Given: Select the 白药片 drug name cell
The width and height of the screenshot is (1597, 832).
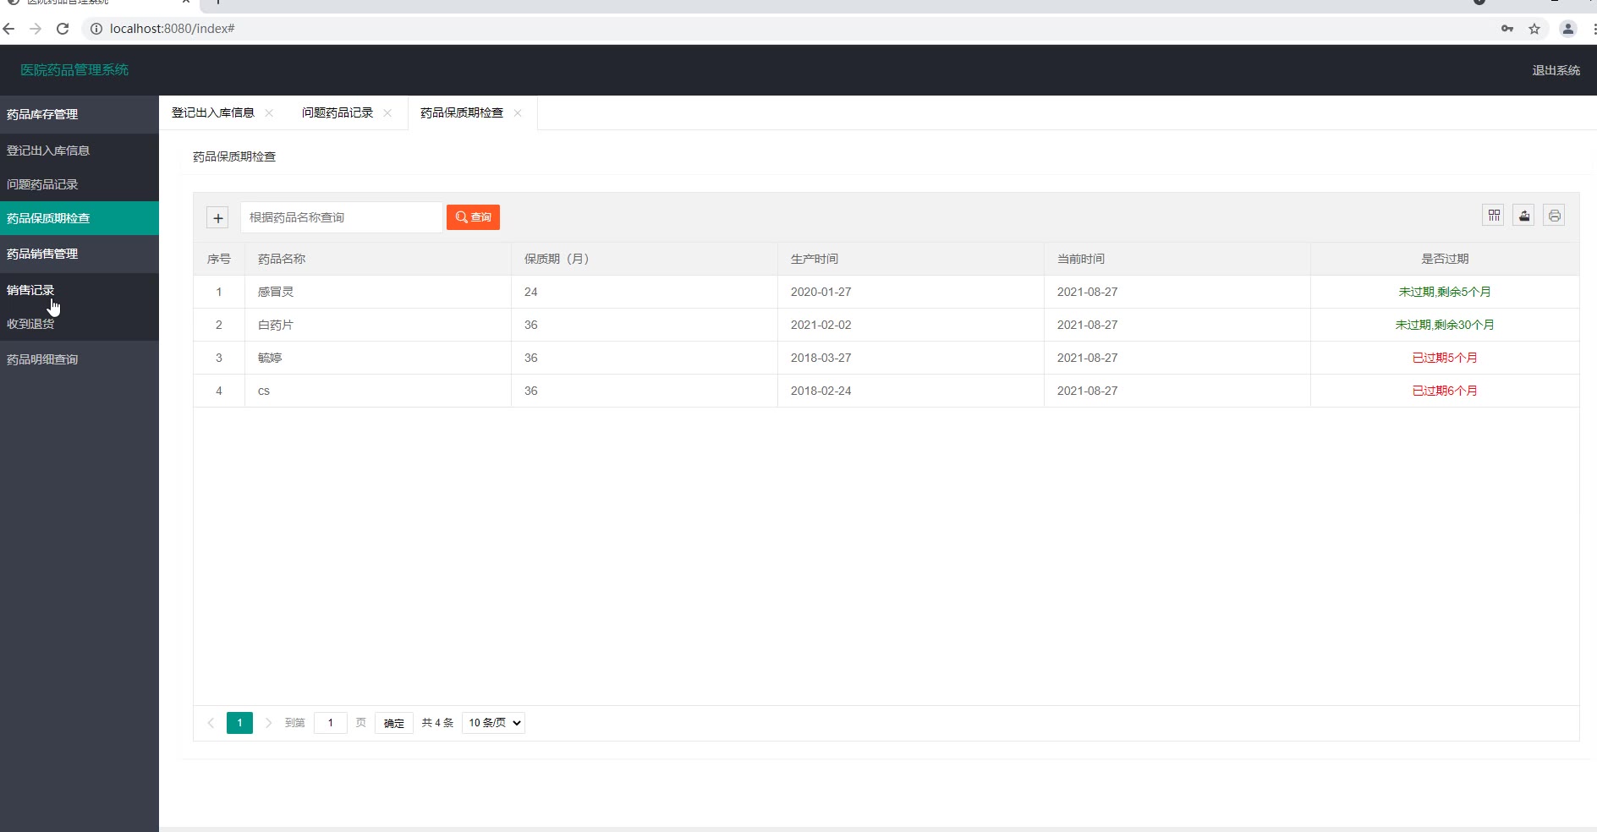Looking at the screenshot, I should point(378,325).
